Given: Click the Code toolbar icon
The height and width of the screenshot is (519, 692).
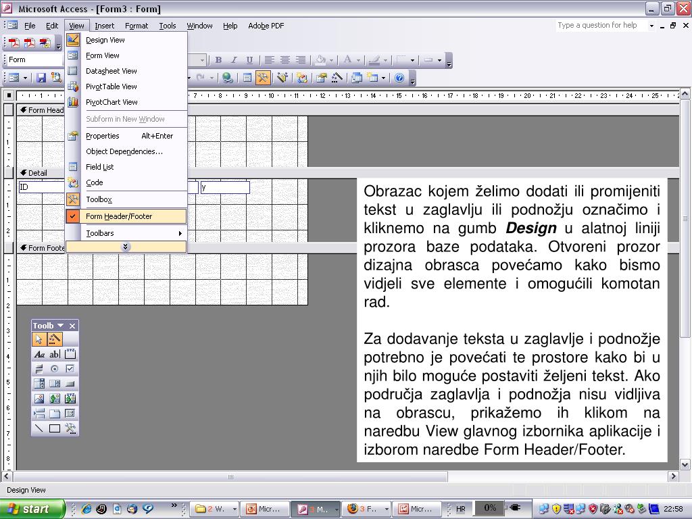Looking at the screenshot, I should coord(302,78).
